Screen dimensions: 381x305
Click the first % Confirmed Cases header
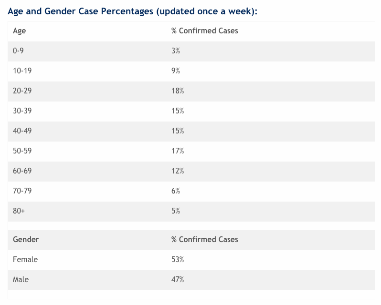point(204,31)
